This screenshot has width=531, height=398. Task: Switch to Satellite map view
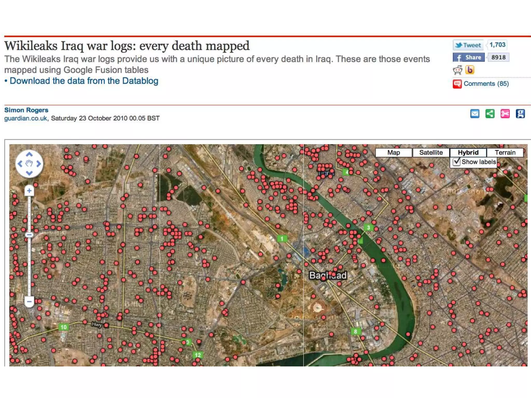(x=431, y=153)
